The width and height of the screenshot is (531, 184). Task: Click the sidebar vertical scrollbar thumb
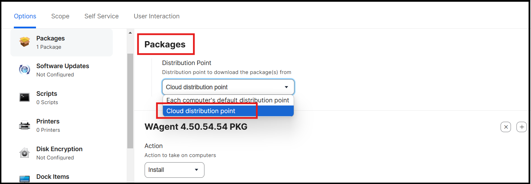pos(130,101)
